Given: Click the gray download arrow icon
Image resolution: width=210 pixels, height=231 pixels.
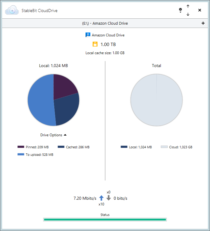Looking at the screenshot, I should (109, 198).
